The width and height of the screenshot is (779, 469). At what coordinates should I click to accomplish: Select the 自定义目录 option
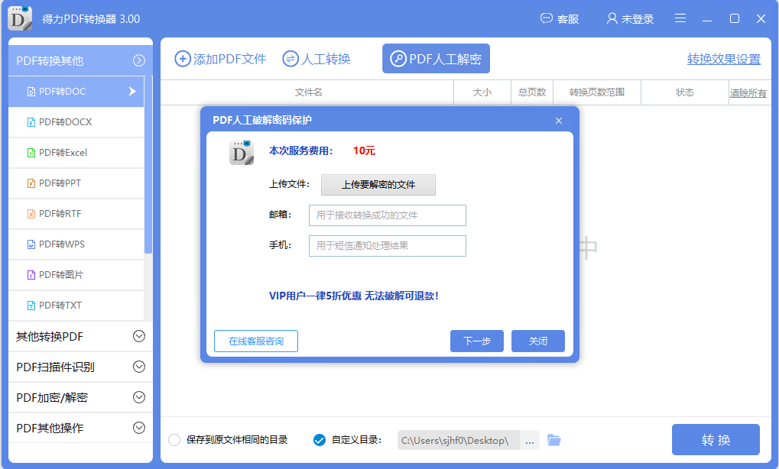point(320,440)
